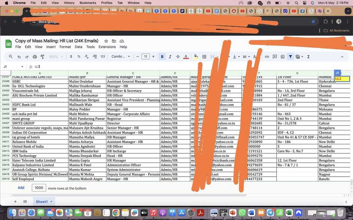This screenshot has width=353, height=220.
Task: Move document with folder icon
Action: (114, 41)
